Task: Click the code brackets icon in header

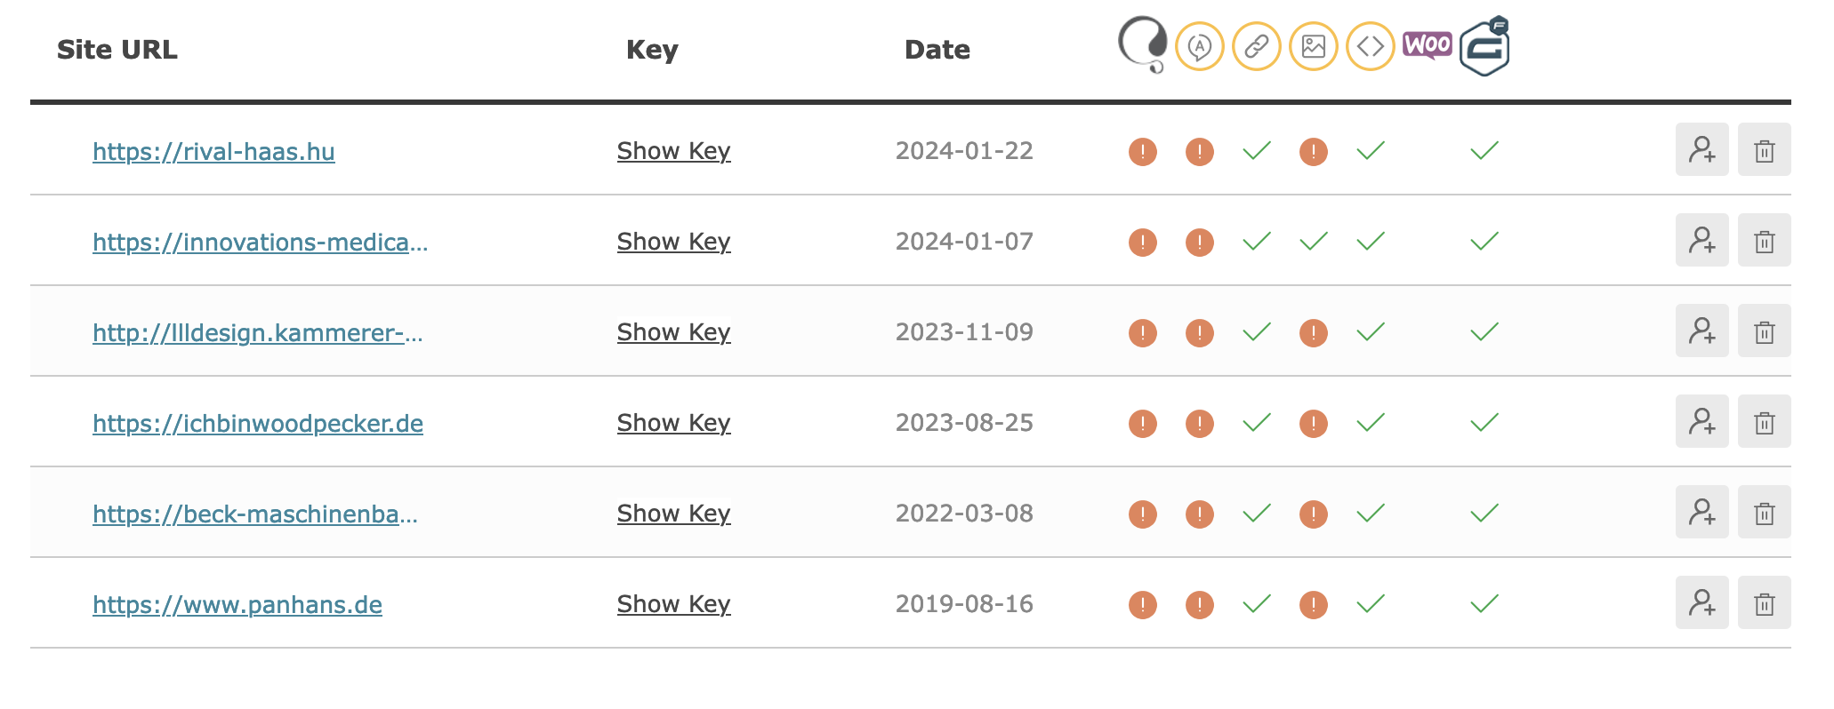Action: point(1370,46)
